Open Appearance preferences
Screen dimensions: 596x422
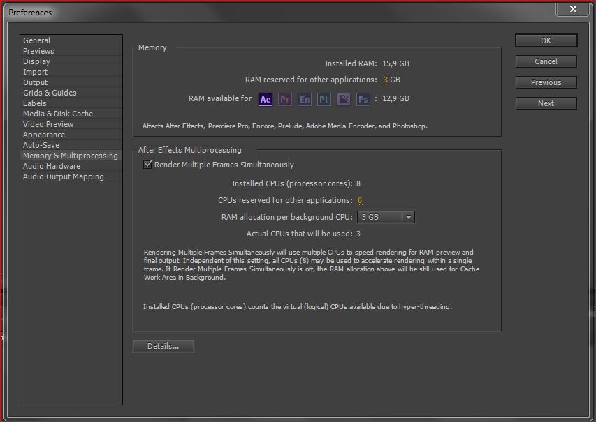click(71, 135)
